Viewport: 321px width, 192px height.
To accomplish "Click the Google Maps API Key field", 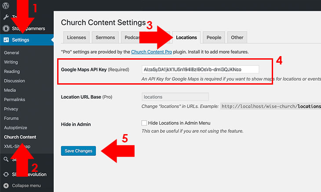I will click(x=200, y=69).
